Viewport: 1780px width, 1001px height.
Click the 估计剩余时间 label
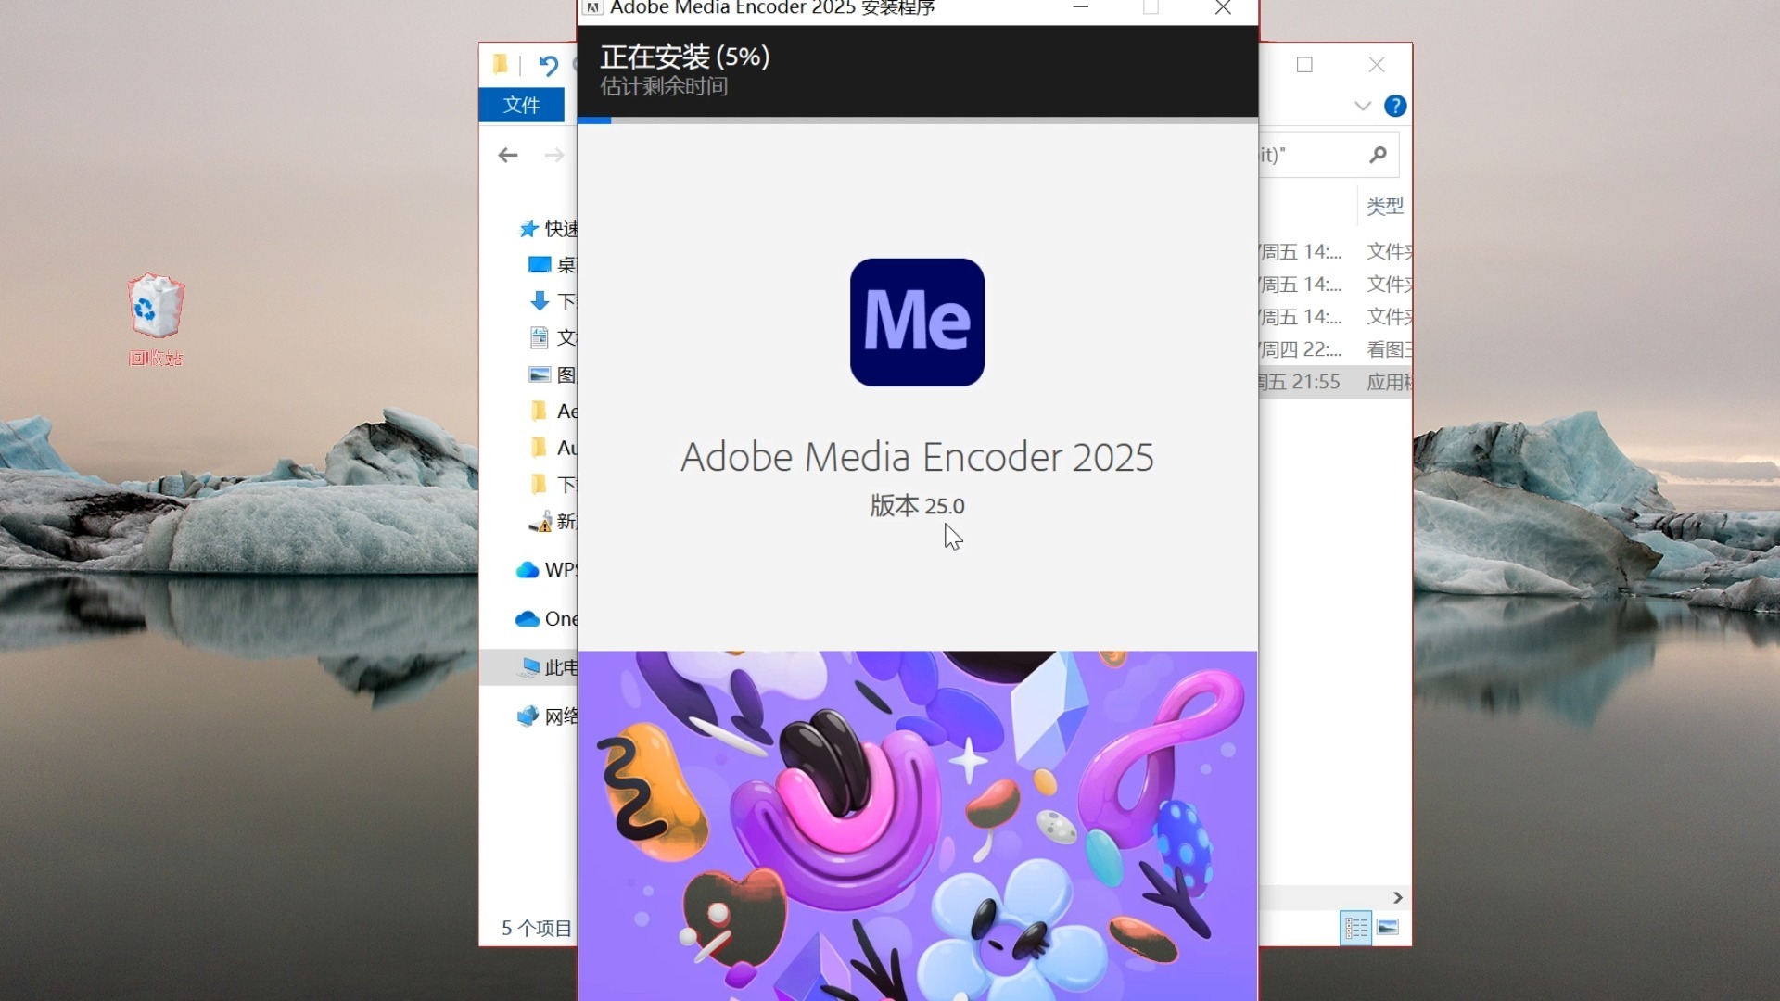(664, 86)
